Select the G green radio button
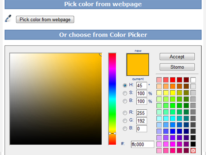This screenshot has height=155, width=206. pos(125,121)
